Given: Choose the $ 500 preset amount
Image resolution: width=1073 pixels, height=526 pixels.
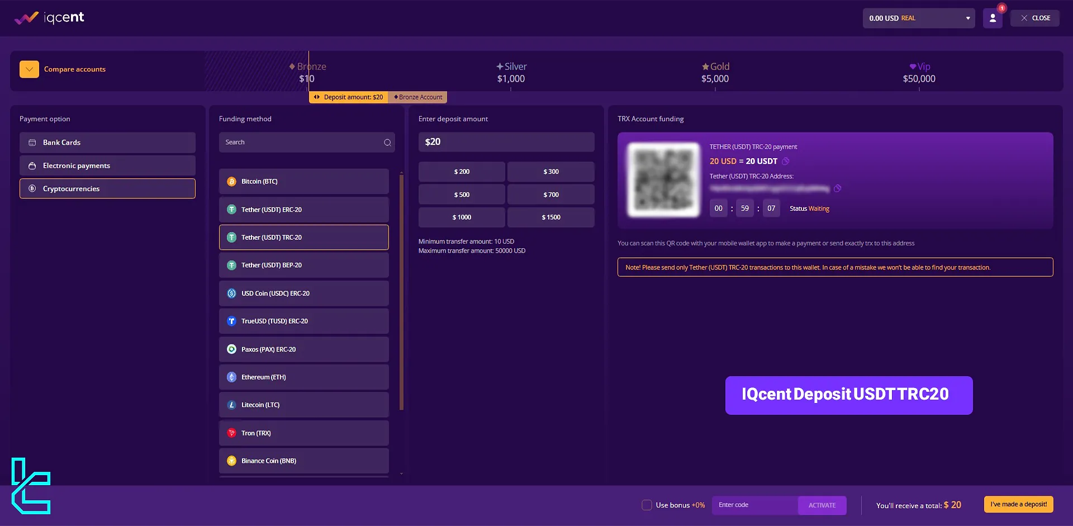Looking at the screenshot, I should pyautogui.click(x=462, y=195).
